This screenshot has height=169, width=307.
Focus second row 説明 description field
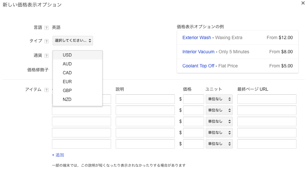[145, 110]
